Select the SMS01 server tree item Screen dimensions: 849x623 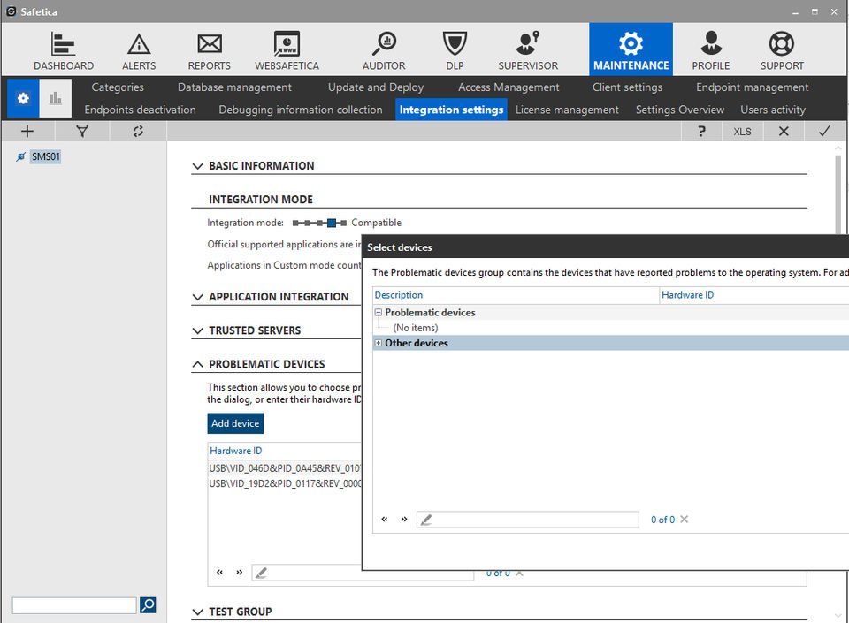[45, 156]
